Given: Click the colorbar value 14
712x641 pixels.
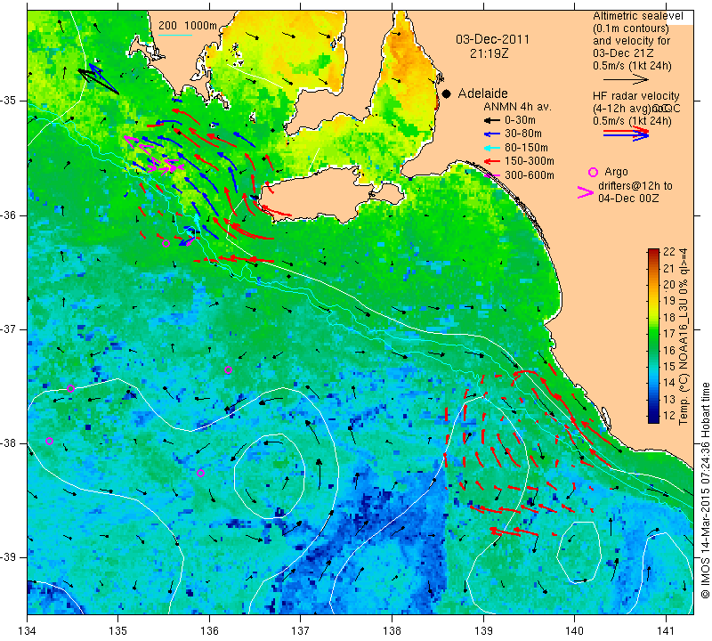Looking at the screenshot, I should 670,383.
